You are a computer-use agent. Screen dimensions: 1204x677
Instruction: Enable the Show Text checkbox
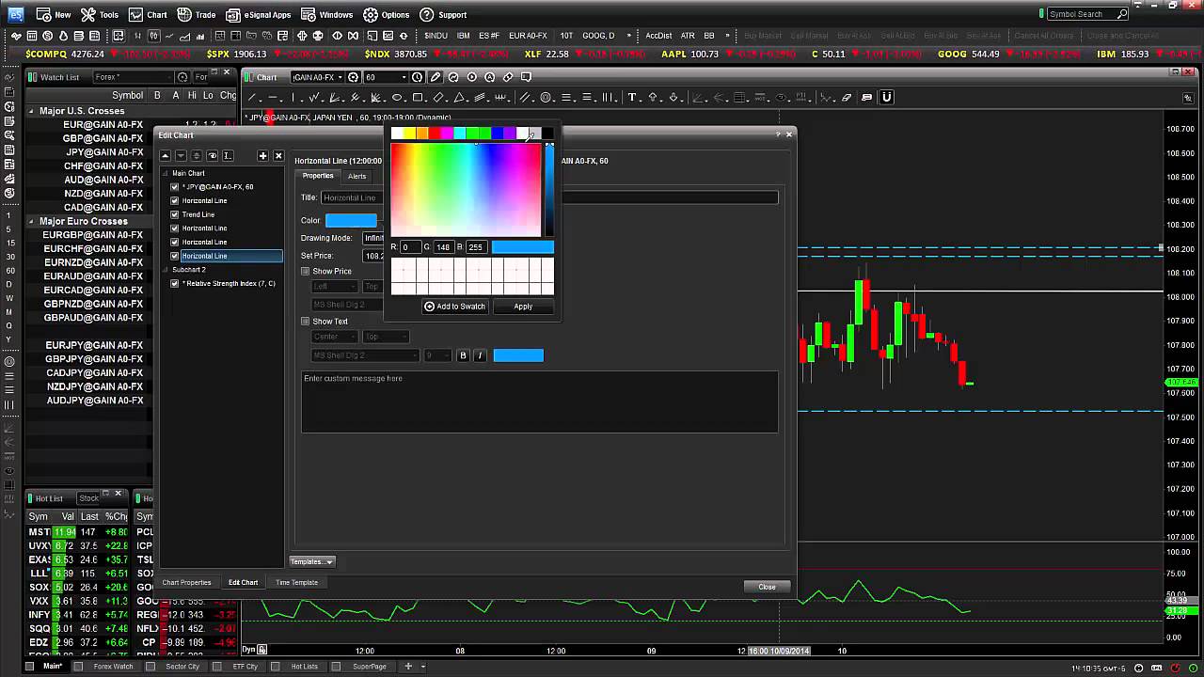pos(306,322)
